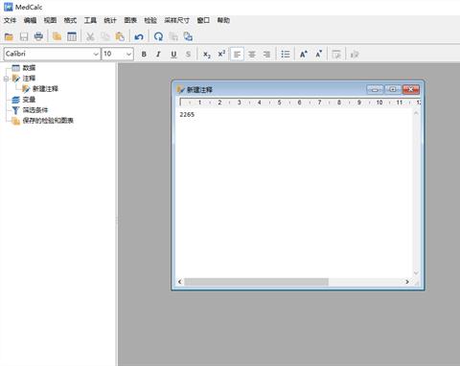Toggle superscript formatting

pos(221,55)
